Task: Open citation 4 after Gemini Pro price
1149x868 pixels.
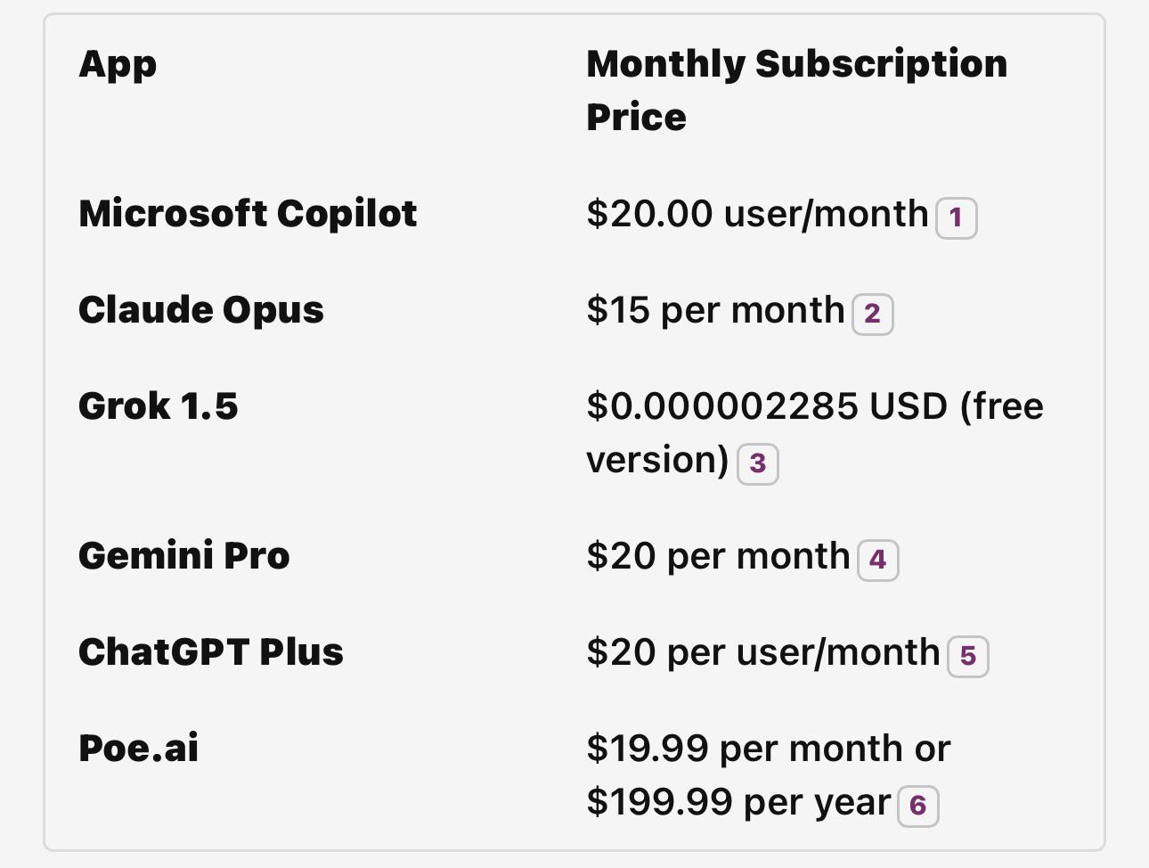Action: [877, 560]
